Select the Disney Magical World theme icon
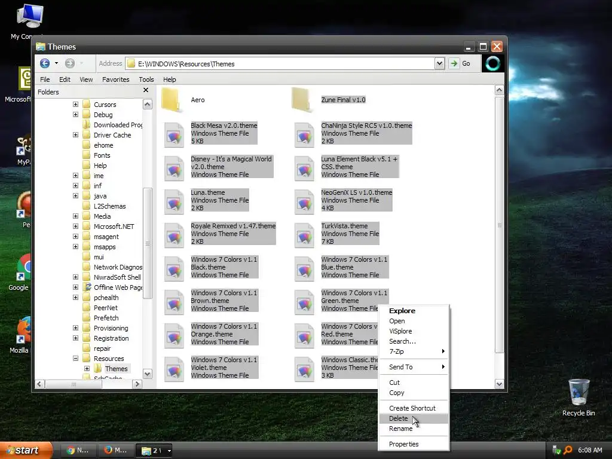The height and width of the screenshot is (459, 612). (174, 168)
